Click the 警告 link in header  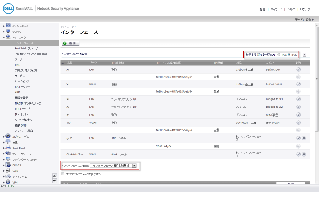pyautogui.click(x=262, y=9)
